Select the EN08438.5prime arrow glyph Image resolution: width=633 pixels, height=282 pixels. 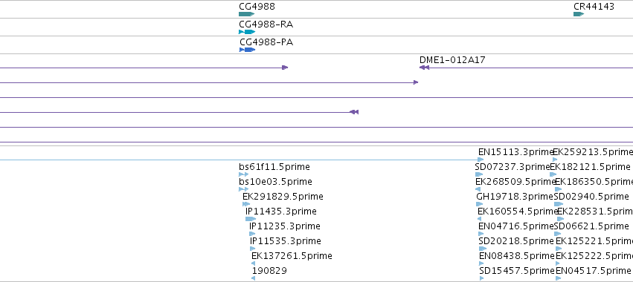pyautogui.click(x=481, y=264)
